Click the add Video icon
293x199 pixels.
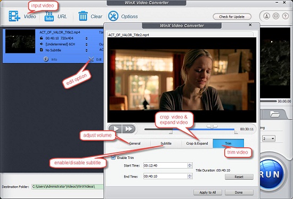click(x=14, y=16)
